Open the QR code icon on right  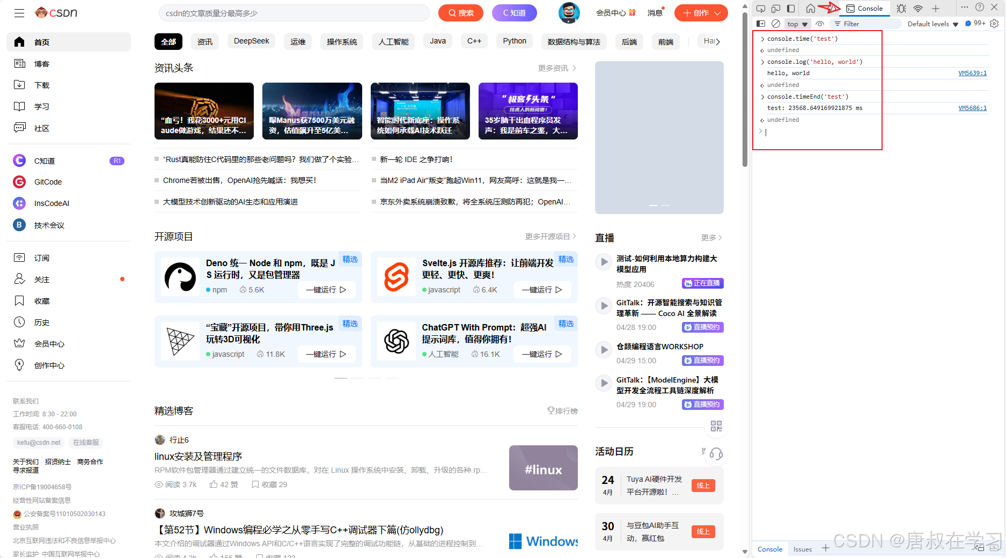(716, 426)
